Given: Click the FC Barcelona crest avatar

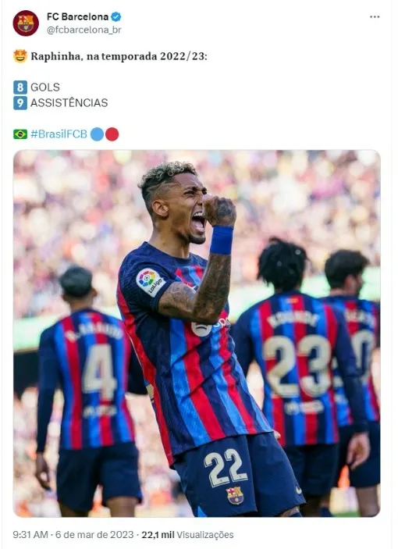Looking at the screenshot, I should (26, 23).
